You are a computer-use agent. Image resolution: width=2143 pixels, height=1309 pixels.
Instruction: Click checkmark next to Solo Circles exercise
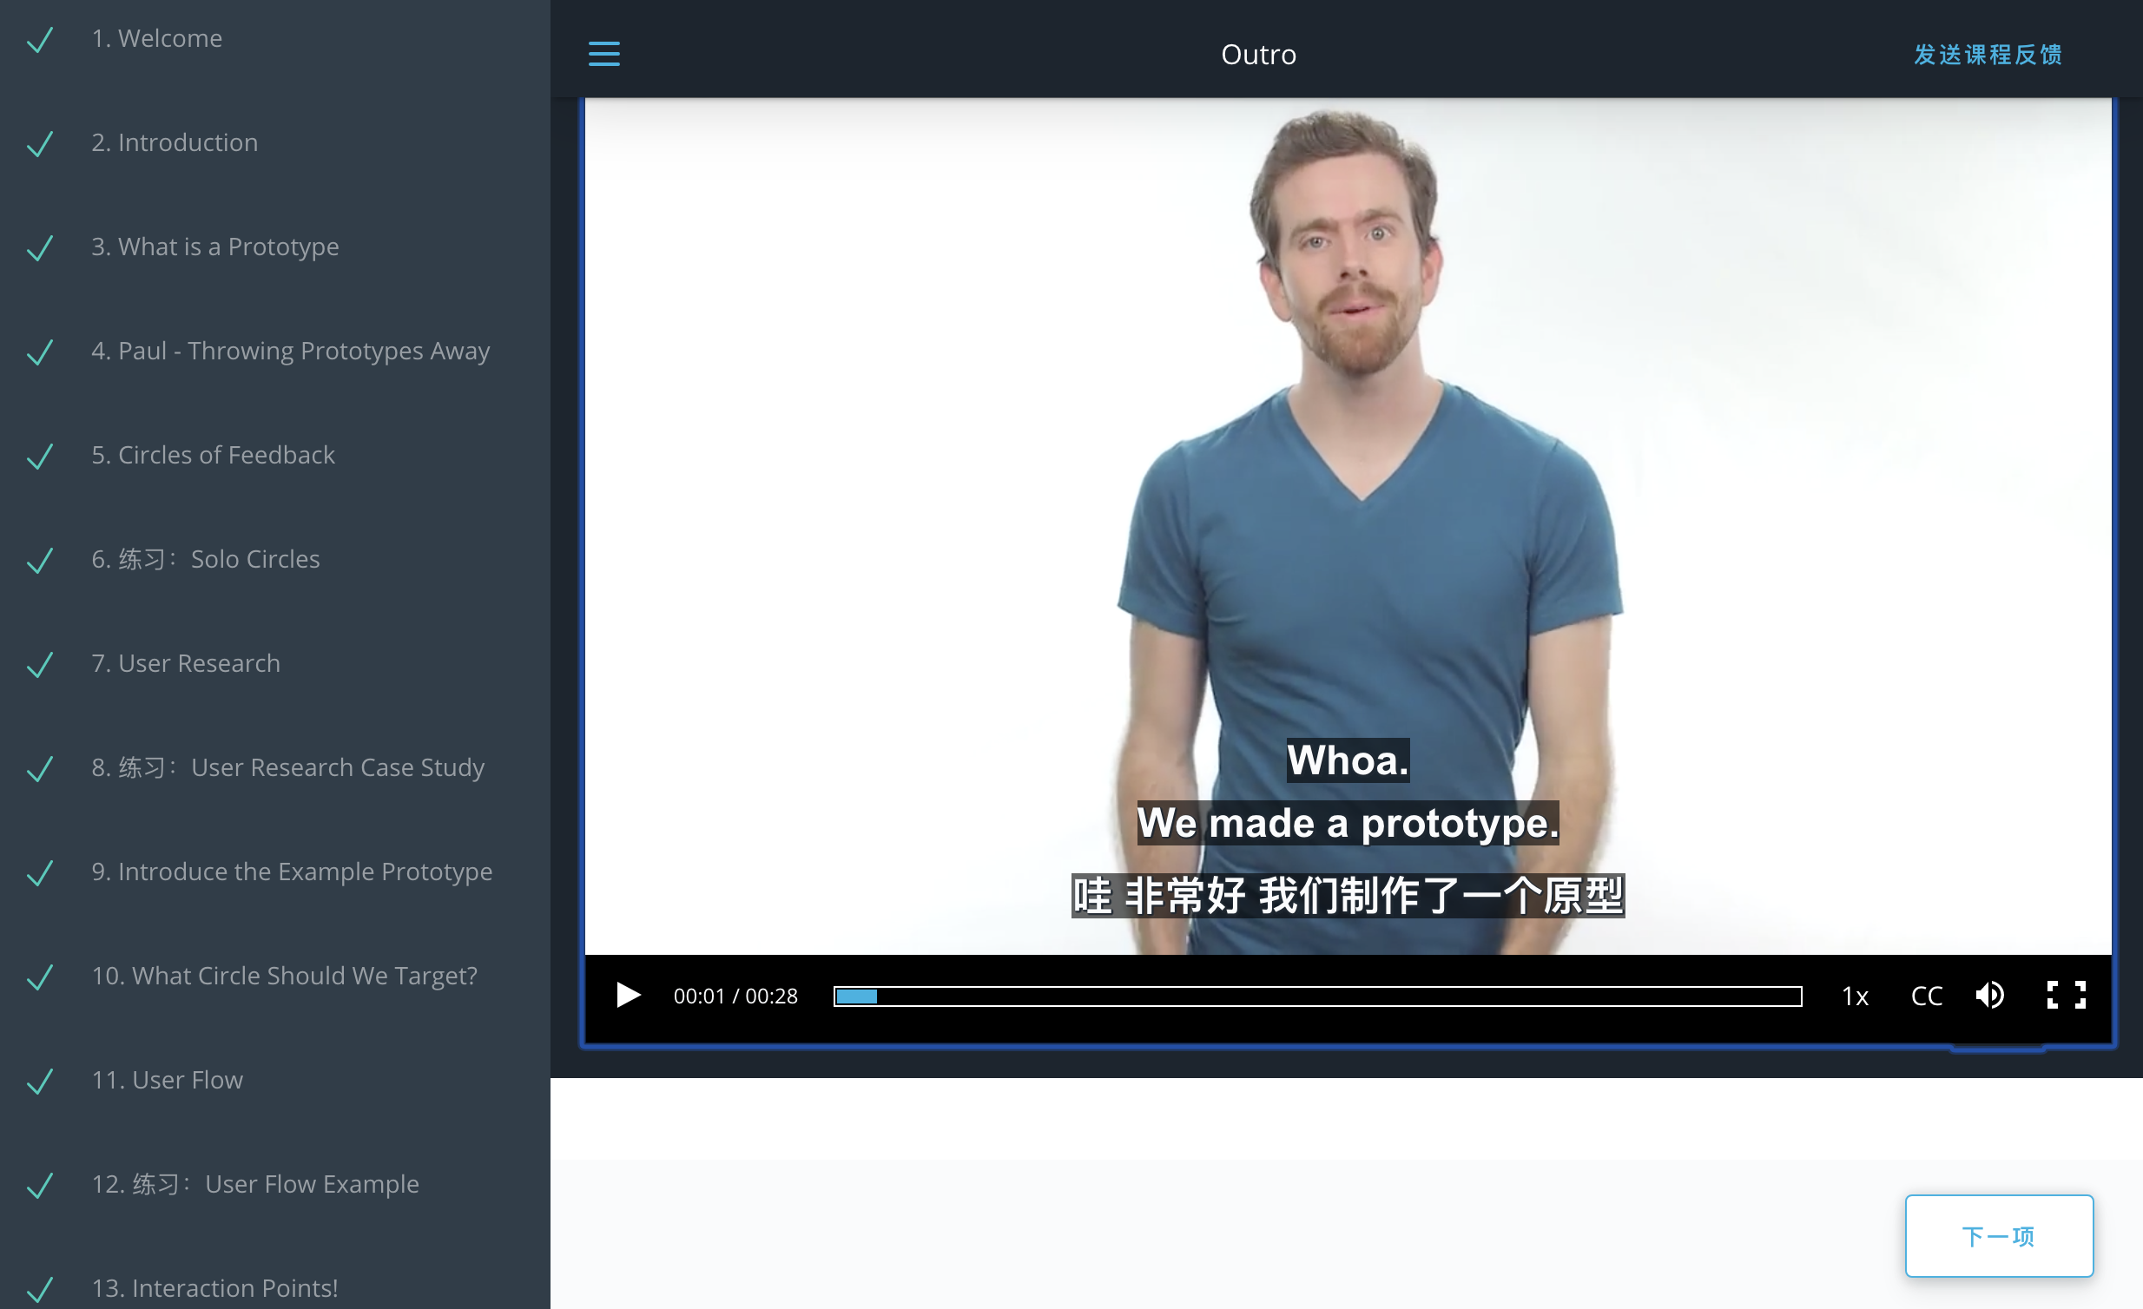tap(40, 560)
